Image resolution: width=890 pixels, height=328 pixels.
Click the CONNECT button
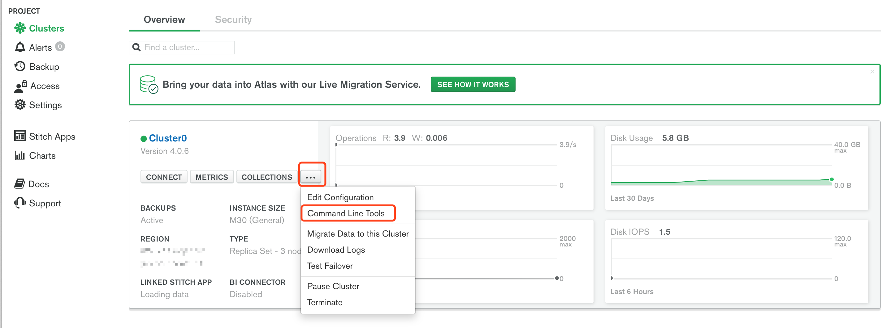[x=164, y=177]
